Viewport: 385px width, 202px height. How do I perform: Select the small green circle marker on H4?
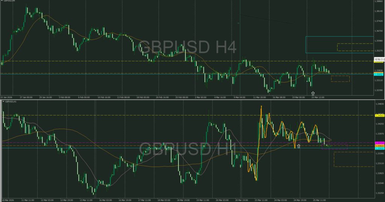tap(238, 23)
